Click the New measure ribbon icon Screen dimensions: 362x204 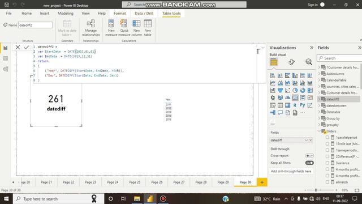[x=111, y=28]
